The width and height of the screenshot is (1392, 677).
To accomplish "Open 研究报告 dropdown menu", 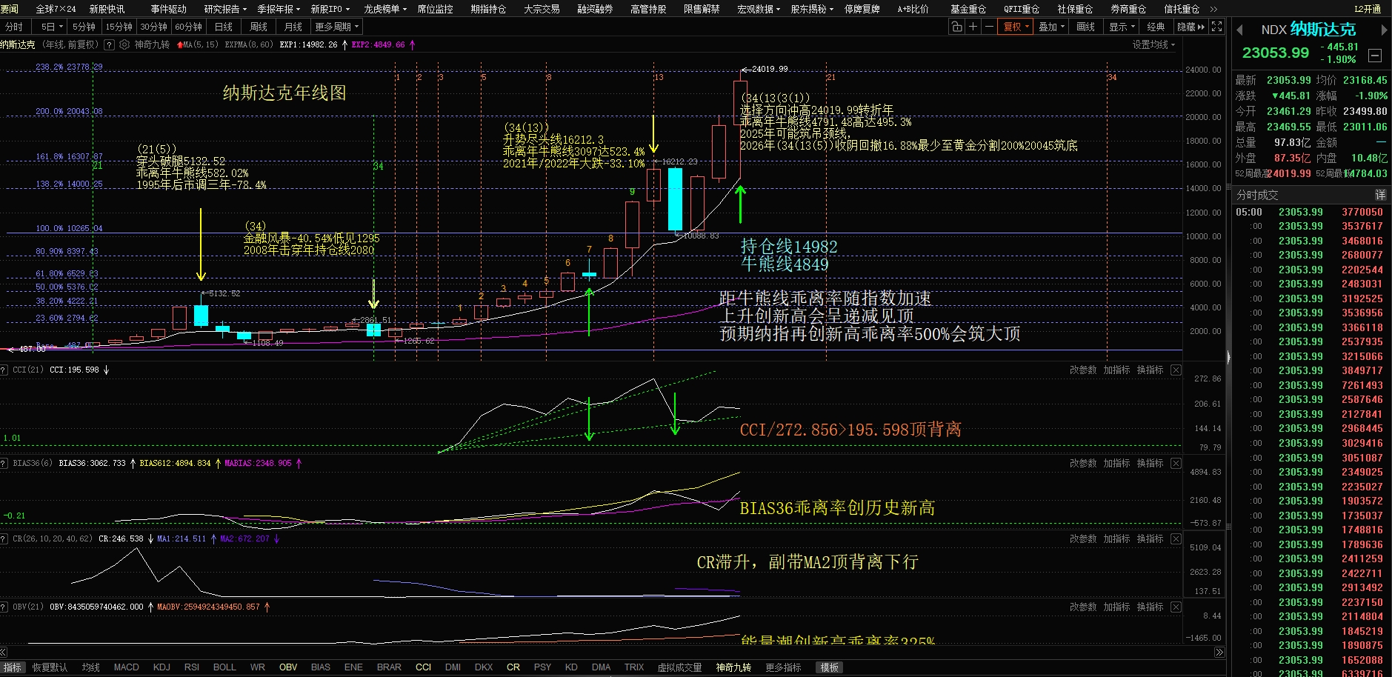I will (x=225, y=9).
